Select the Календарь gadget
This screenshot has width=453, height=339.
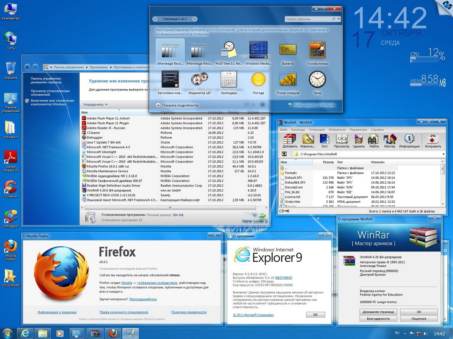[x=229, y=83]
